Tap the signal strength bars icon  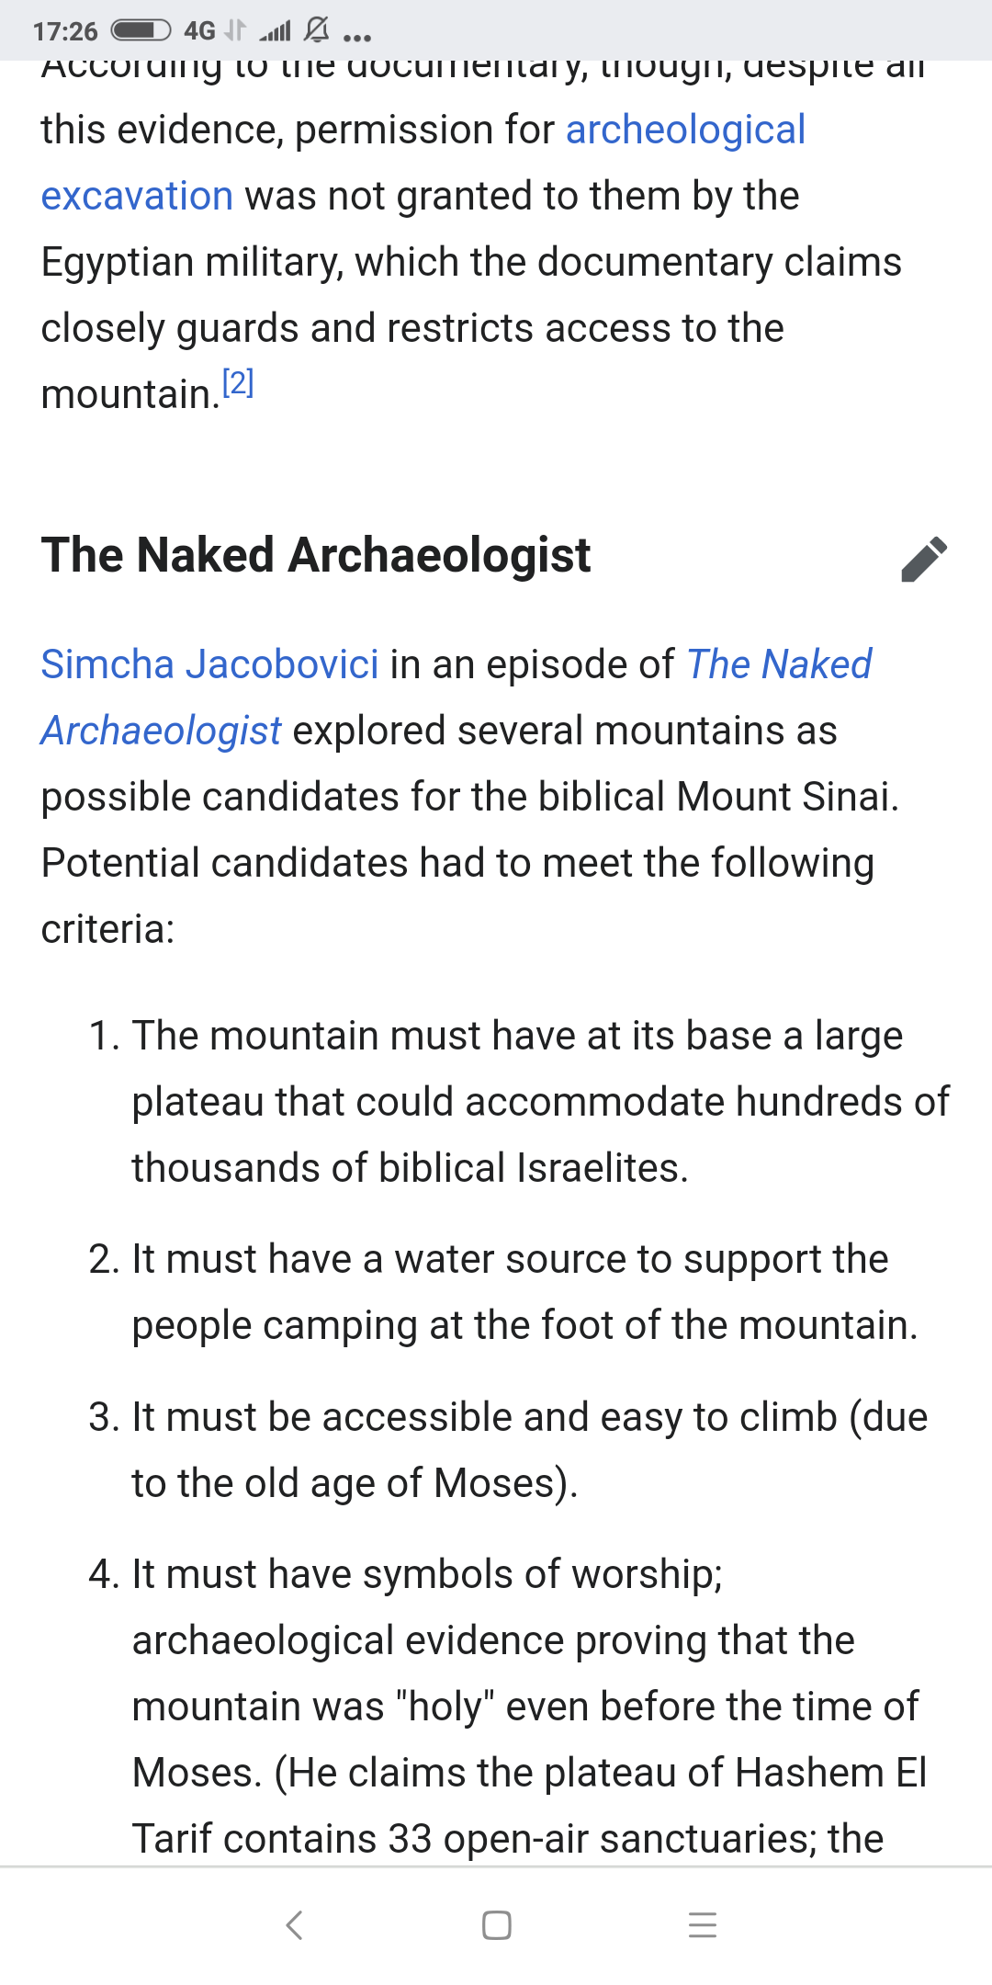[275, 33]
